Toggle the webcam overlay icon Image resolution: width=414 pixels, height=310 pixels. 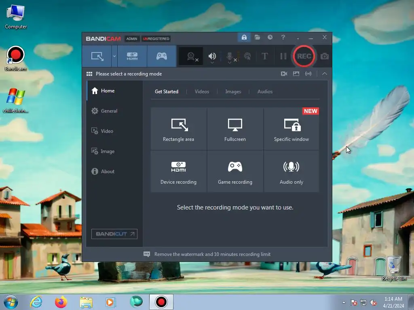(x=191, y=56)
